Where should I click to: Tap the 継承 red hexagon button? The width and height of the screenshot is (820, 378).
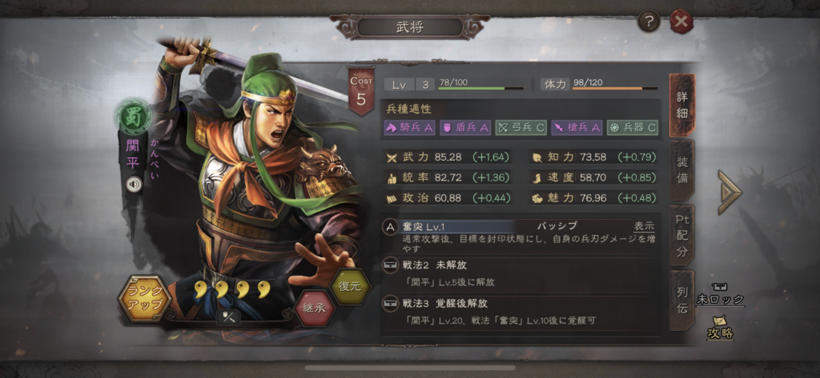tap(316, 308)
